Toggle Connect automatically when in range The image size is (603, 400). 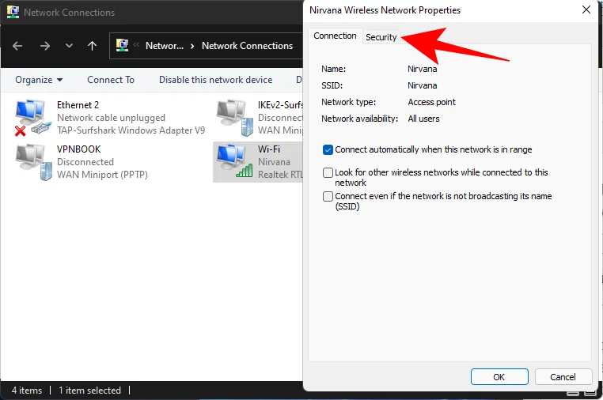[328, 149]
